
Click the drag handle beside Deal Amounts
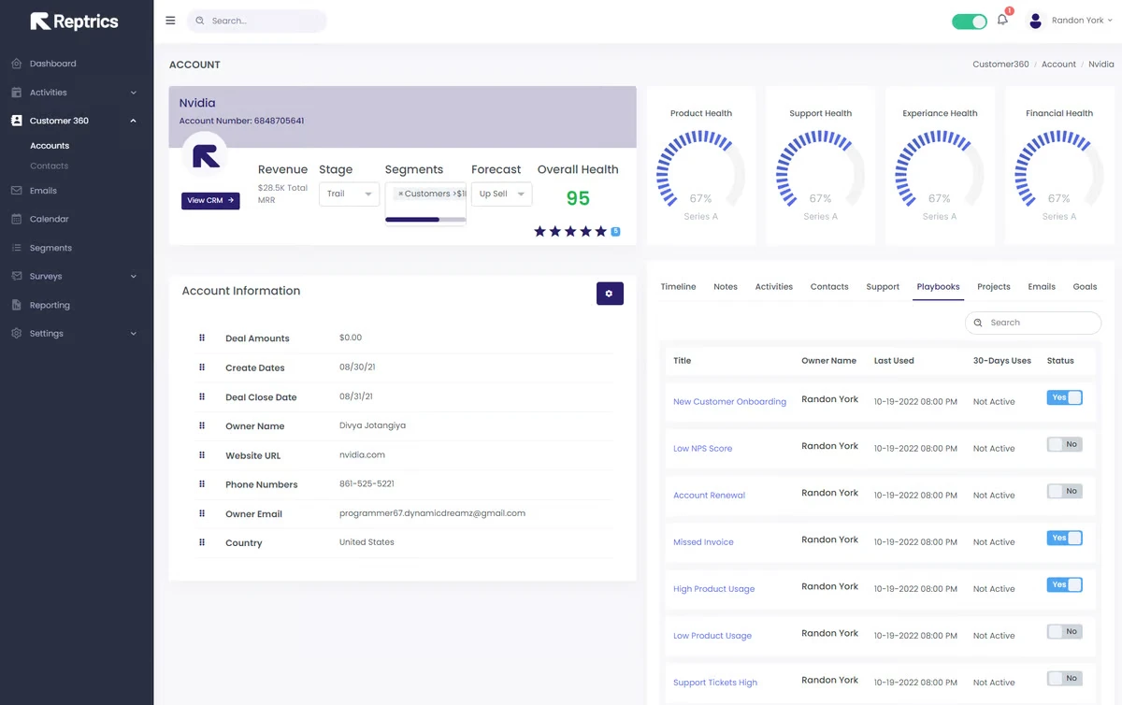point(202,338)
